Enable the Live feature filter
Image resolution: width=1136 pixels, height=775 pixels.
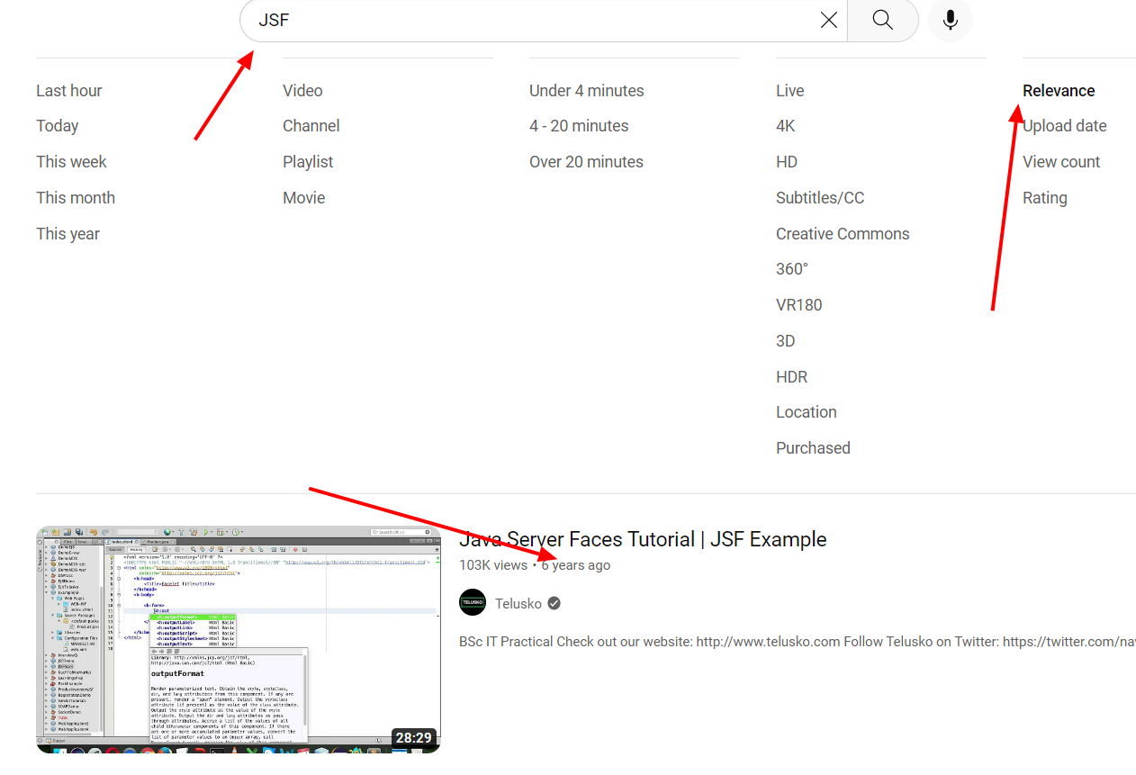[x=790, y=91]
